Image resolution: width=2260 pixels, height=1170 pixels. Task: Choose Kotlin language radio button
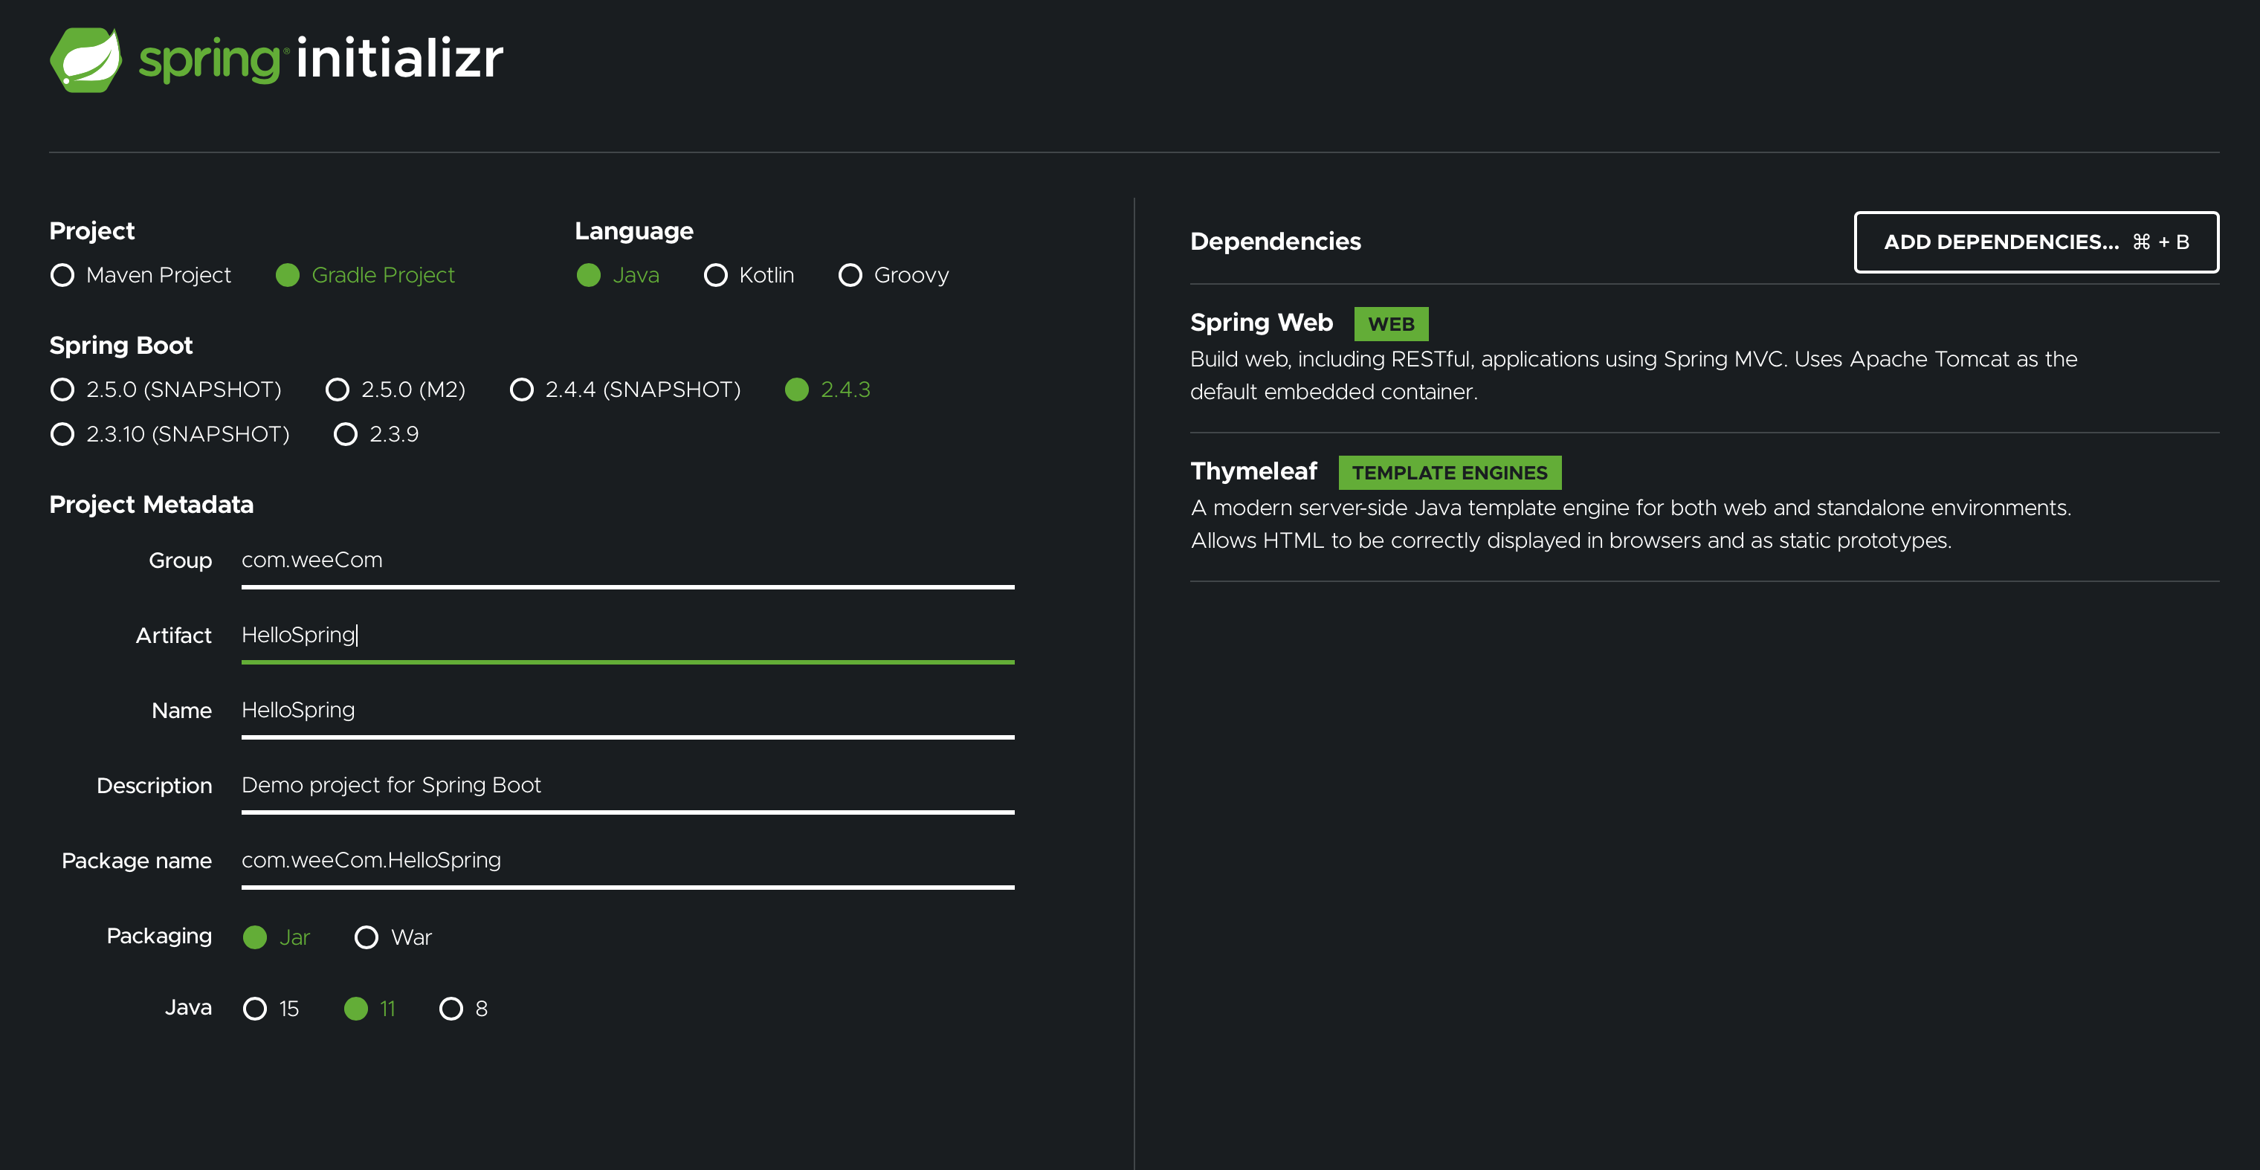(x=716, y=275)
